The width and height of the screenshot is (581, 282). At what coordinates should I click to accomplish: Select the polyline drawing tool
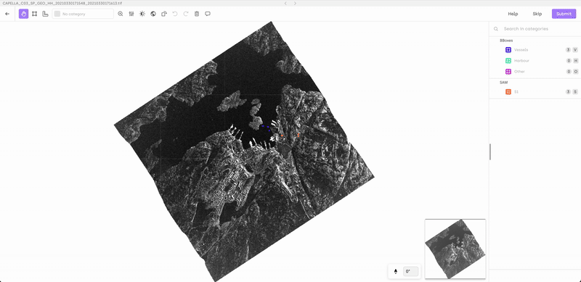[45, 14]
